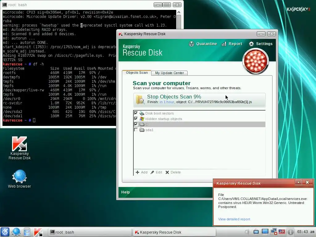This screenshot has height=237, width=316.
Task: Click the Hidden startup objects Windows flag icon
Action: click(142, 119)
